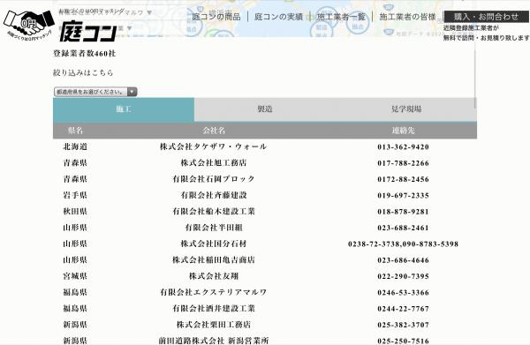Click phone number 022-290-7395

point(404,276)
